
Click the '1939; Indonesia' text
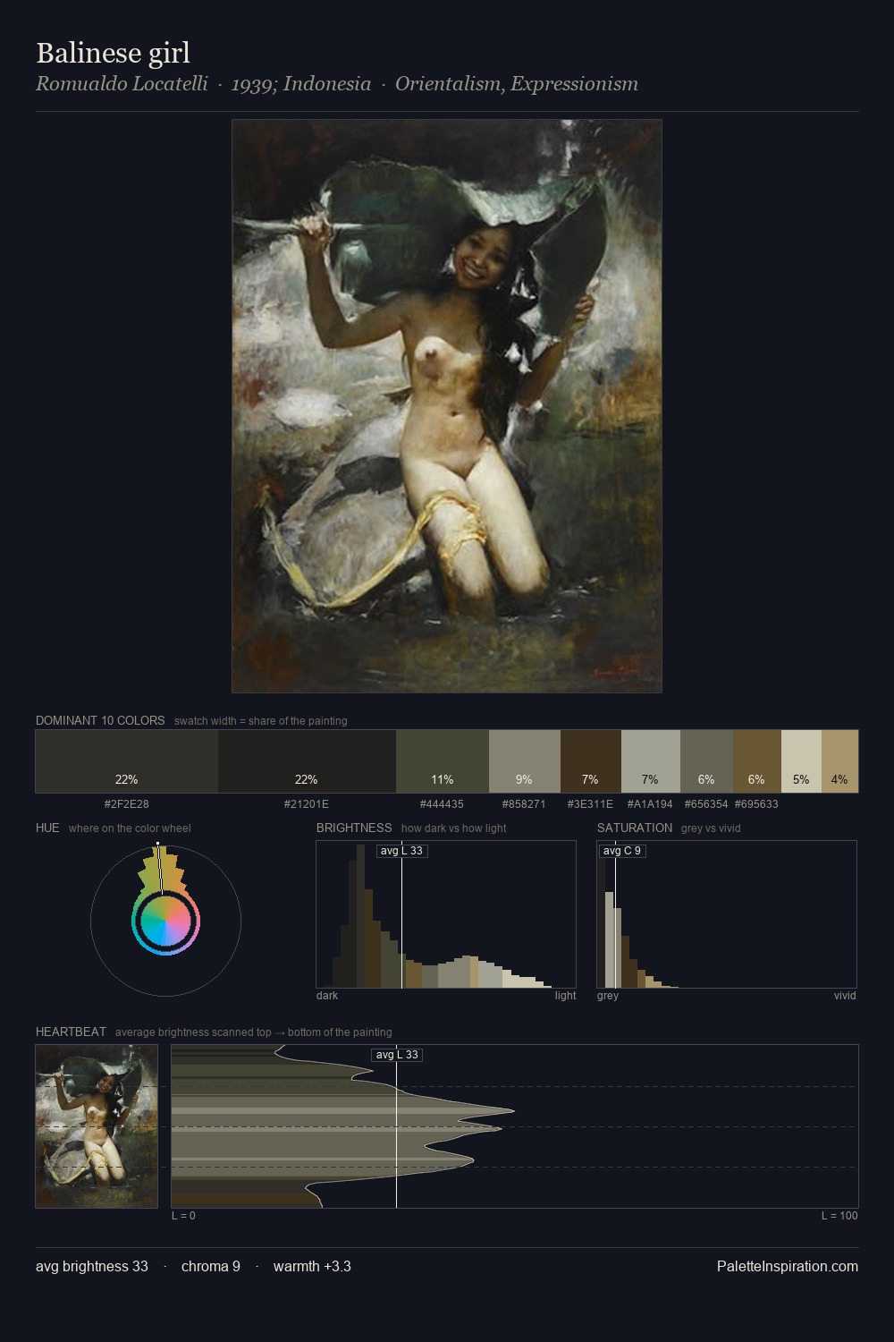click(301, 84)
